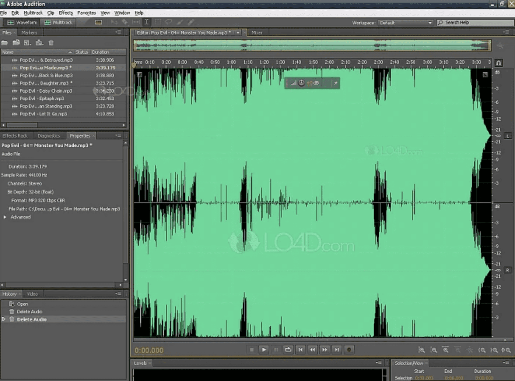This screenshot has width=515, height=381.
Task: Select the Marquee Selection tool
Action: click(x=158, y=22)
